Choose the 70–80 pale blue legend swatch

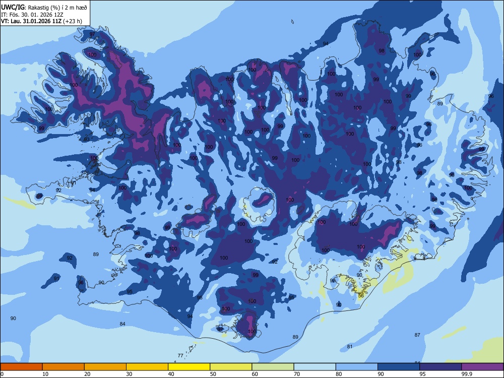[315, 367]
